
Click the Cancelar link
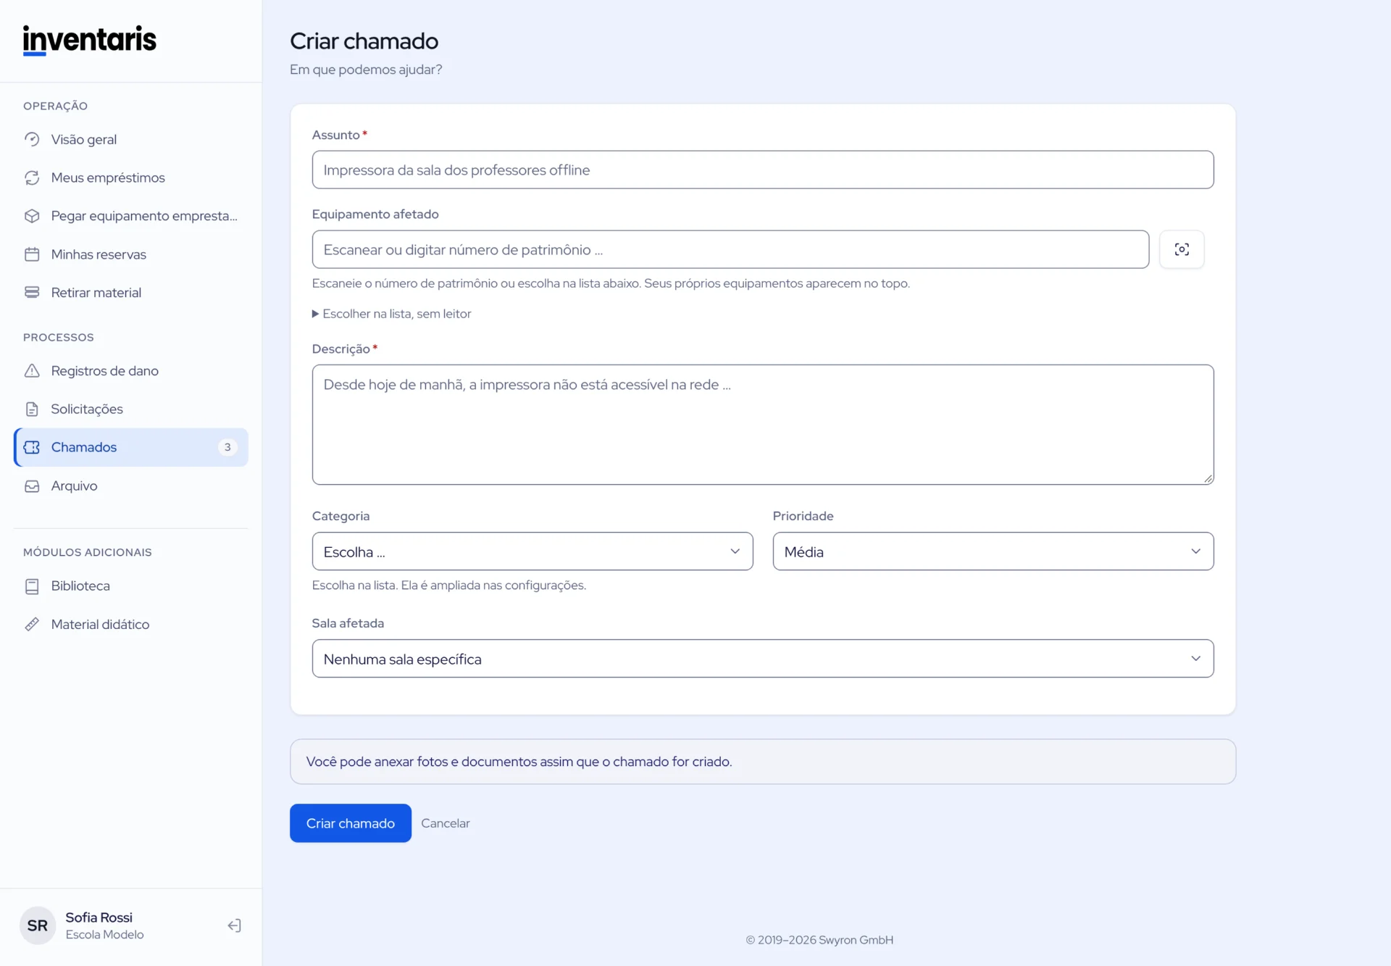click(446, 823)
